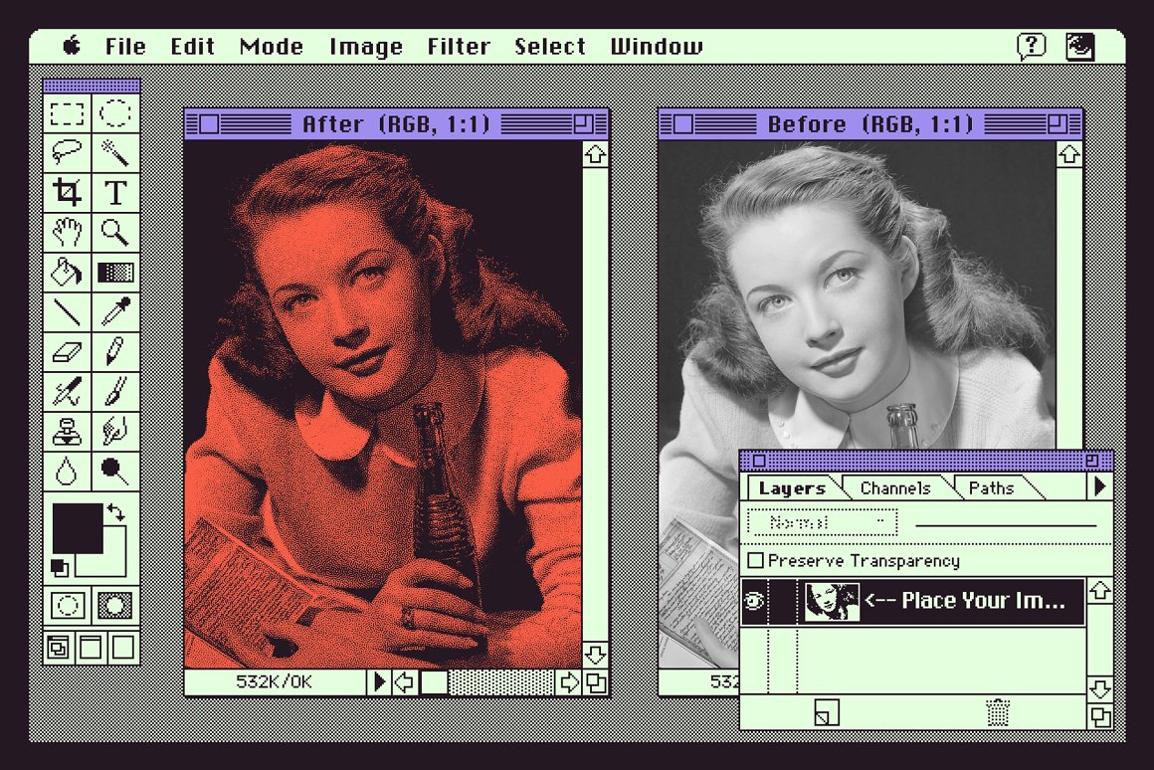Viewport: 1154px width, 770px height.
Task: Select the Rubber Stamp tool
Action: click(x=67, y=431)
